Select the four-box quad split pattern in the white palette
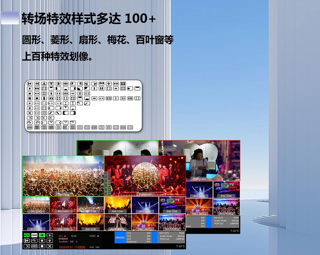Image resolution: width=320 pixels, height=255 pixels. tap(123, 84)
